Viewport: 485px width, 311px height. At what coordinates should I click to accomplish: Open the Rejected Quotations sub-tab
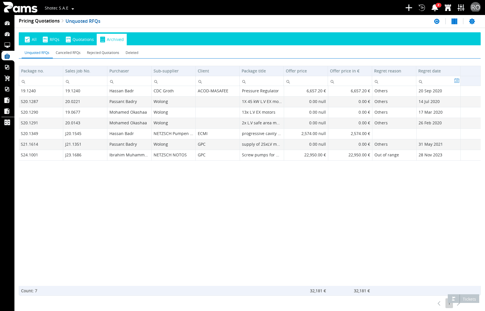[103, 53]
